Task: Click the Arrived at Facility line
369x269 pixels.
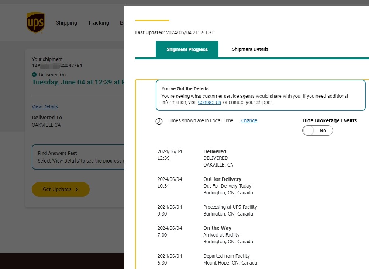Action: pyautogui.click(x=221, y=235)
